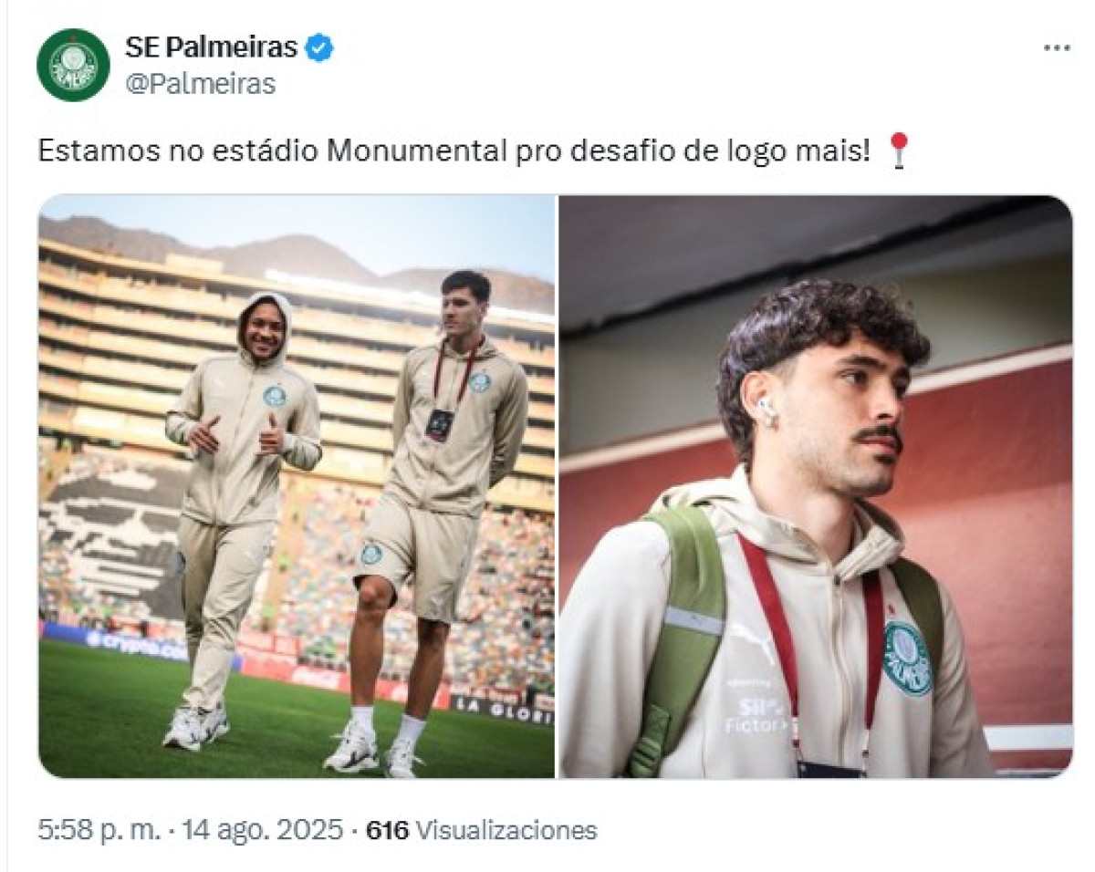
Task: Click the 14 ago. 2025 date
Action: pyautogui.click(x=262, y=830)
